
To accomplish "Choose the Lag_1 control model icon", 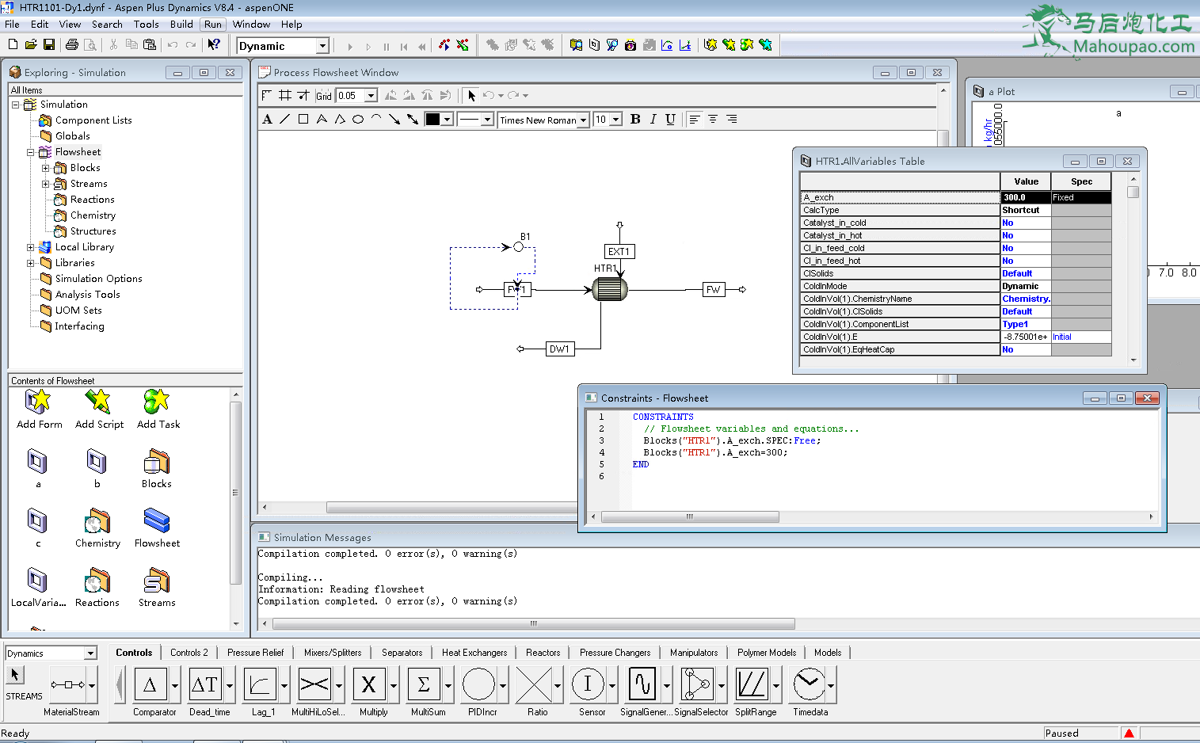I will coord(259,685).
